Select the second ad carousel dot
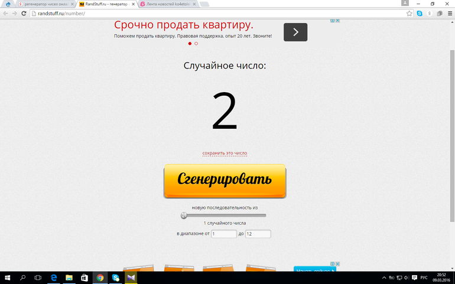 [196, 44]
